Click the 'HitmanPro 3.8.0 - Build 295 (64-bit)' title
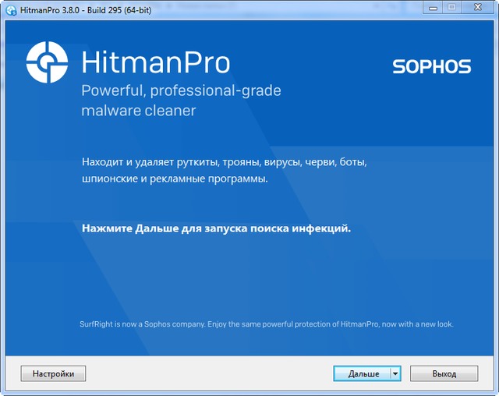 click(x=86, y=10)
